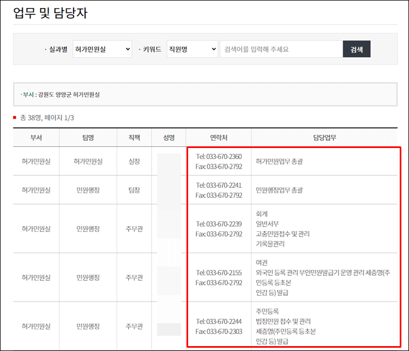409x351 pixels.
Task: Click the 법정민원 접수 및 관리 text
Action: coord(283,321)
